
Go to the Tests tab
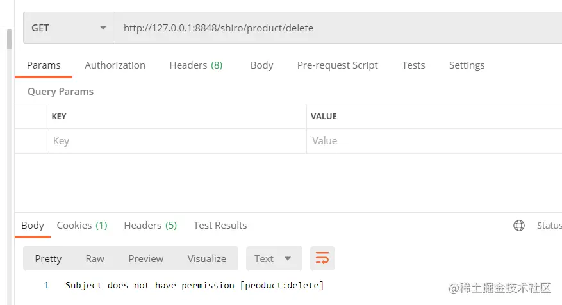click(413, 65)
